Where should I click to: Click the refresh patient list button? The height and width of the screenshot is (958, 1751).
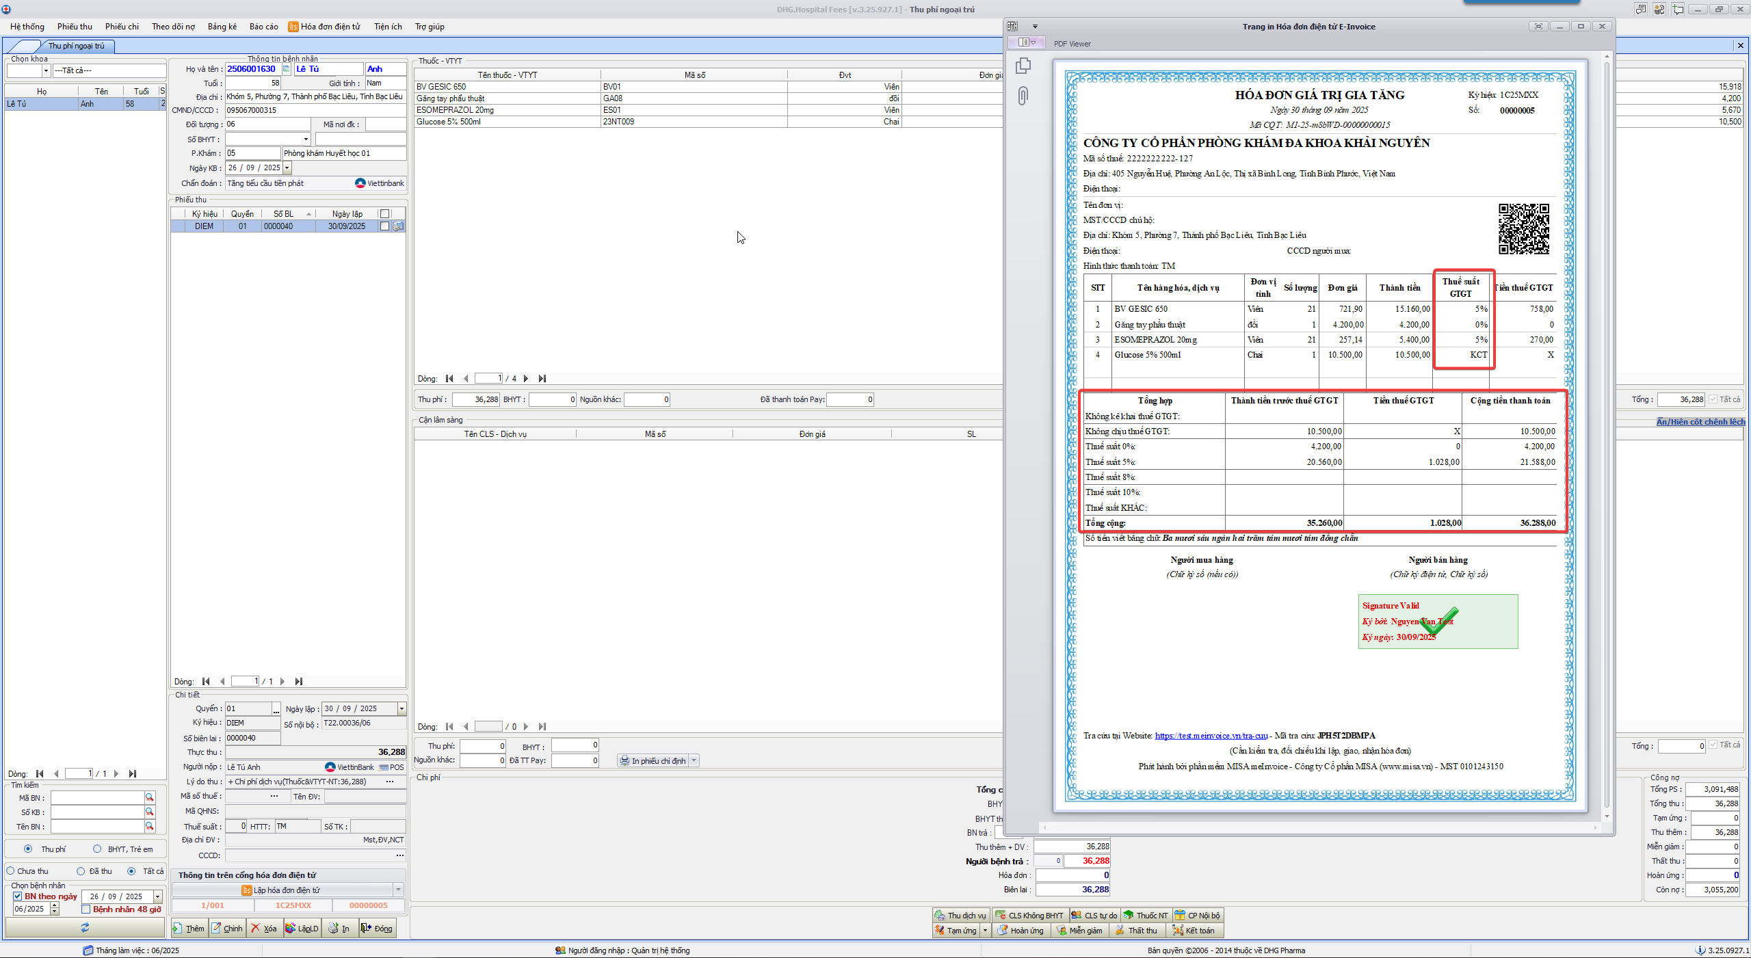85,927
